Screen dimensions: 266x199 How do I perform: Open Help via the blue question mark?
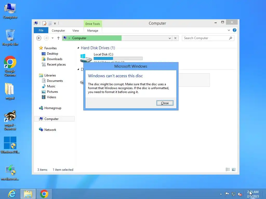pyautogui.click(x=235, y=30)
